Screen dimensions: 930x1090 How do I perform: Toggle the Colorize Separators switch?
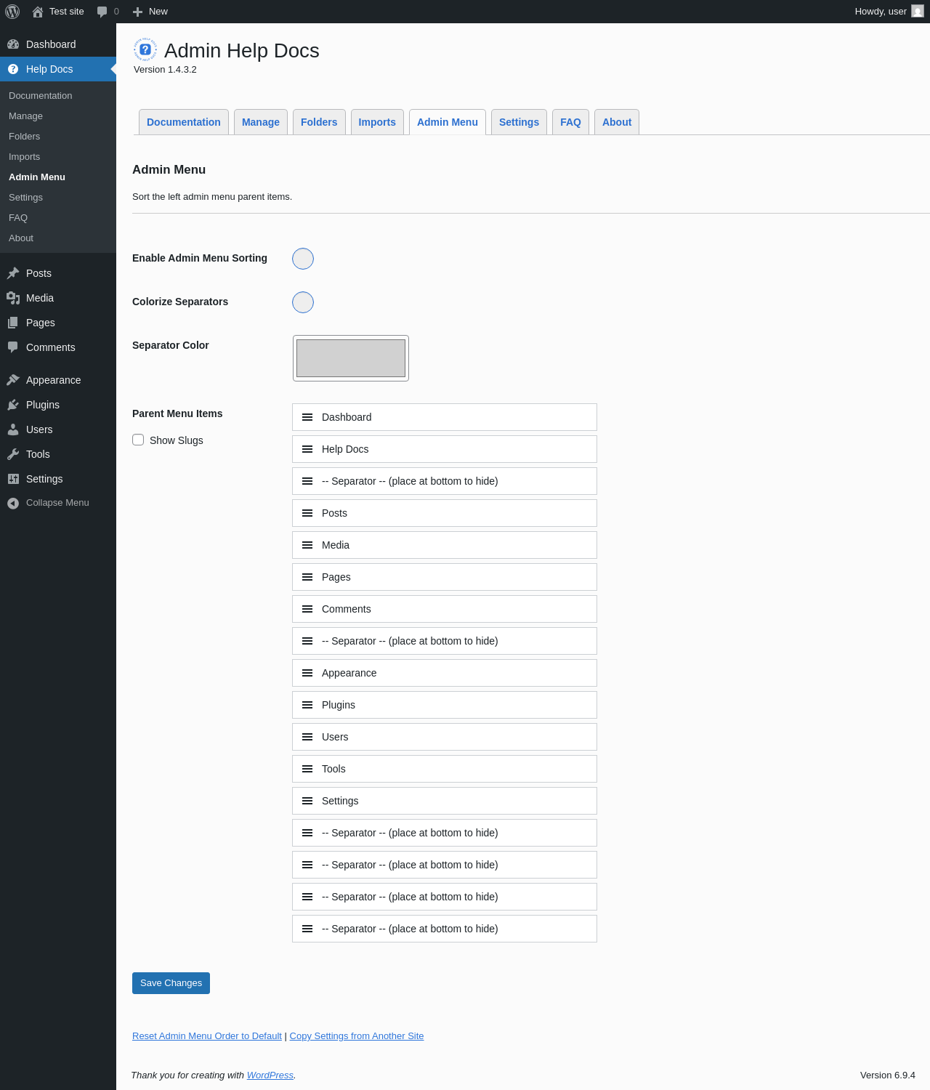[303, 302]
